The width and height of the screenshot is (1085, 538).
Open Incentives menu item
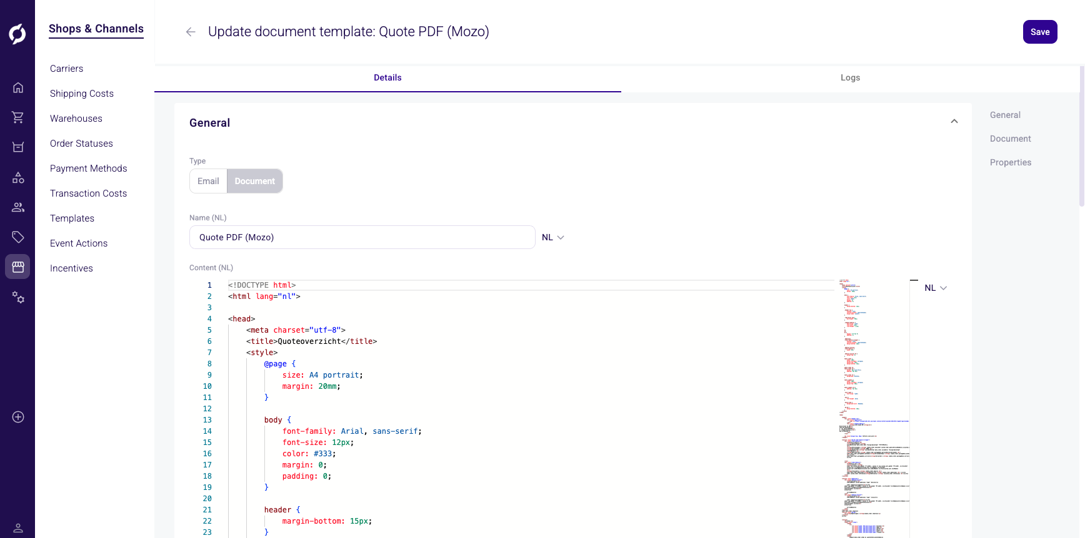point(71,268)
